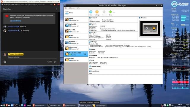This screenshot has width=190, height=107.
Task: Select the SalientOS virtual machine
Action: pos(76,25)
